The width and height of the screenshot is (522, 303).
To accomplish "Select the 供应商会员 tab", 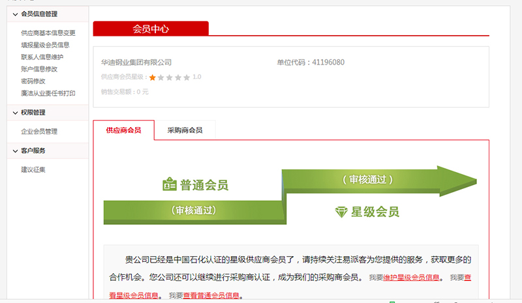I will pos(124,130).
